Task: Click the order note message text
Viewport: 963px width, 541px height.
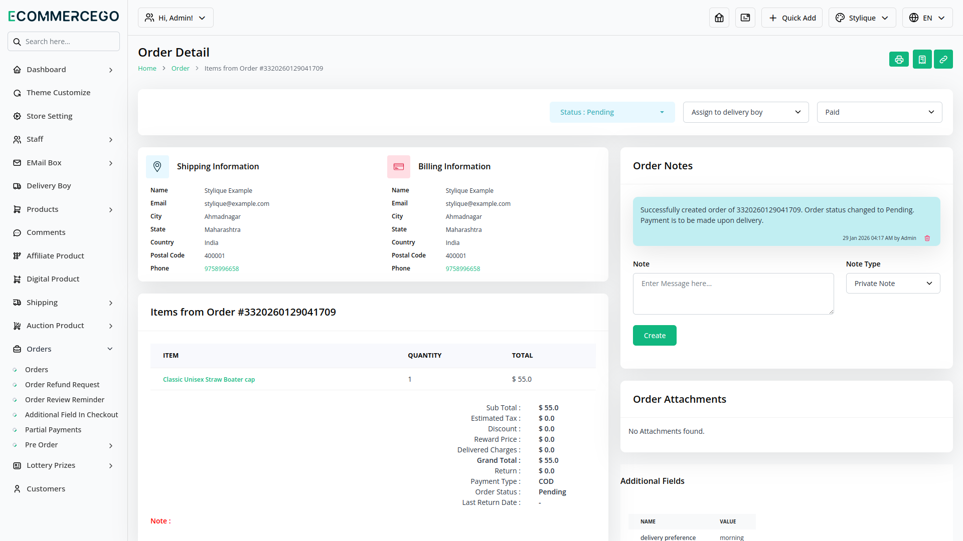Action: pos(777,215)
